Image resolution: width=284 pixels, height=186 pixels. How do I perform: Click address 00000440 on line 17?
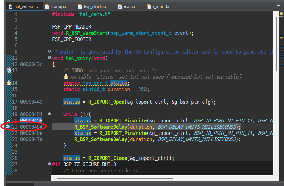(x=31, y=102)
